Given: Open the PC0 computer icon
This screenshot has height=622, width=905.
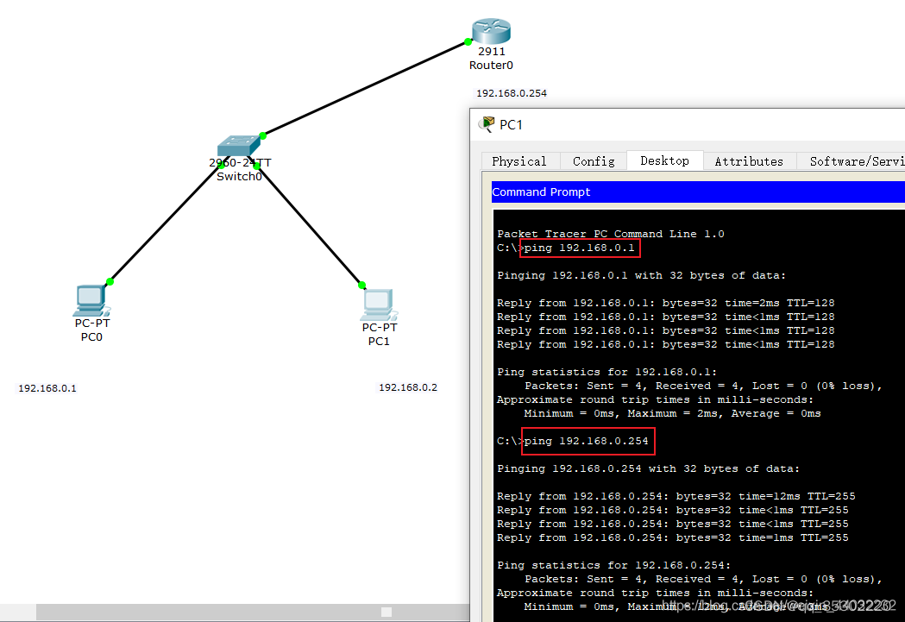Looking at the screenshot, I should point(91,300).
